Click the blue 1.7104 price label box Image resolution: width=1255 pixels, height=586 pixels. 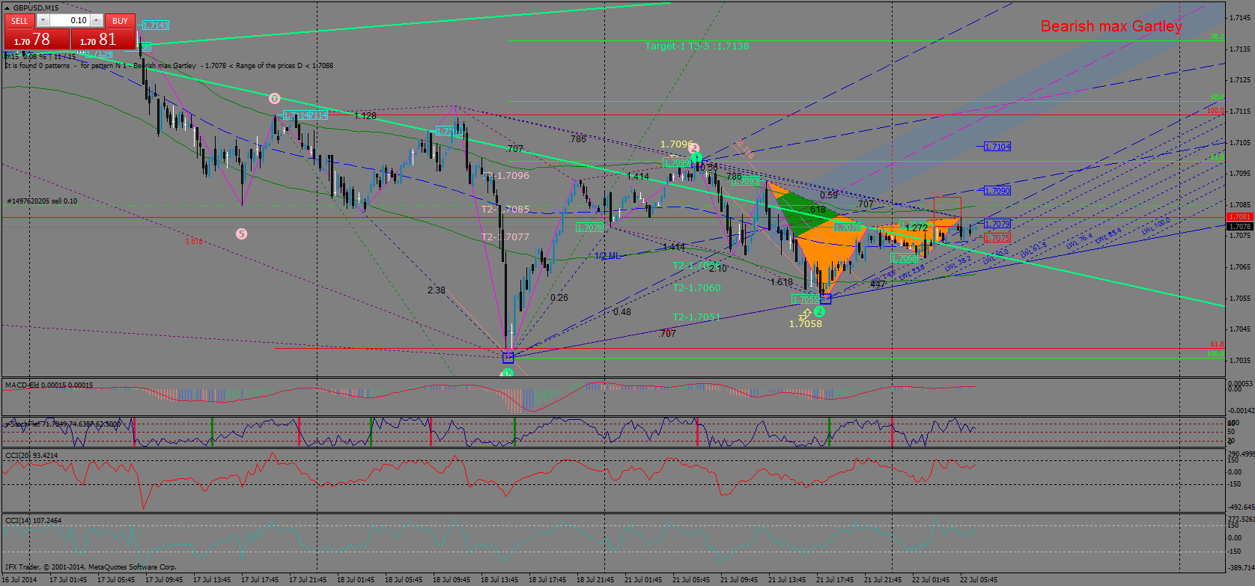pyautogui.click(x=997, y=147)
